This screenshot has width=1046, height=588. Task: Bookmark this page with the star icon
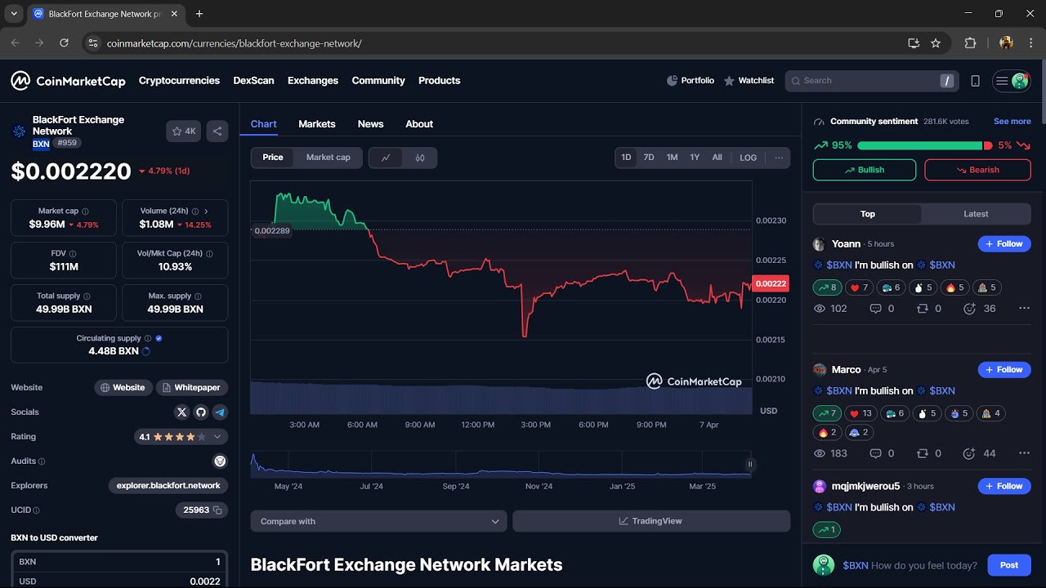pos(936,43)
